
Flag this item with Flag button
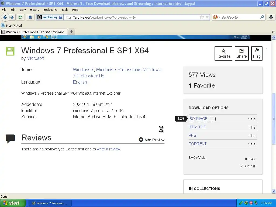pyautogui.click(x=257, y=54)
